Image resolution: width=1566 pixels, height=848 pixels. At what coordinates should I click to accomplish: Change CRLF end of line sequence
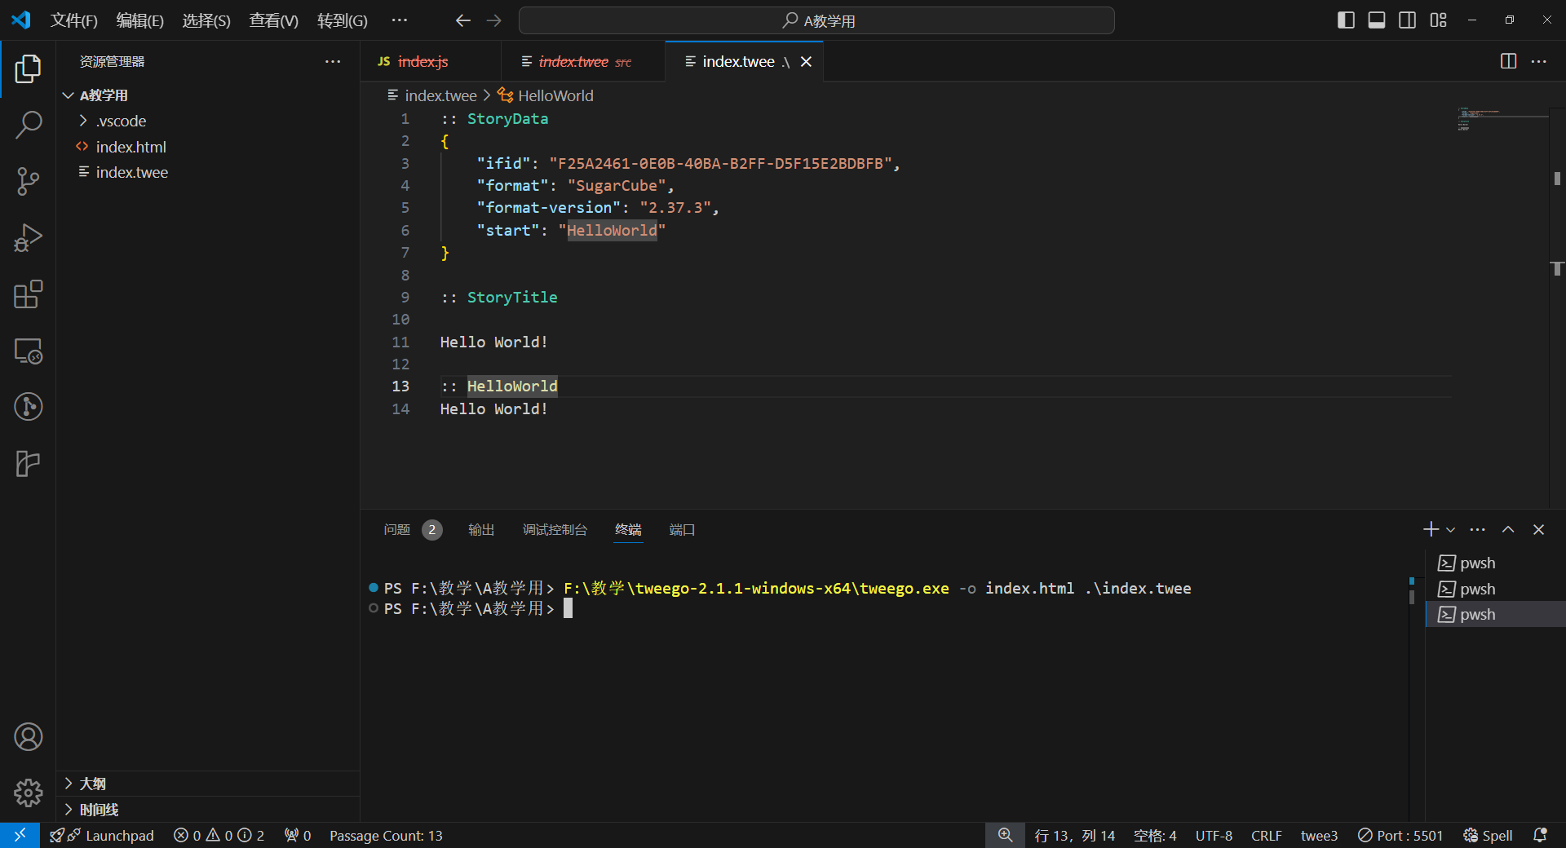point(1267,836)
